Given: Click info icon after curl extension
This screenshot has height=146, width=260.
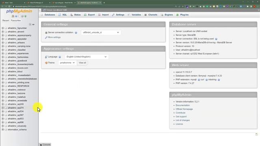Looking at the screenshot, I should tap(206, 80).
